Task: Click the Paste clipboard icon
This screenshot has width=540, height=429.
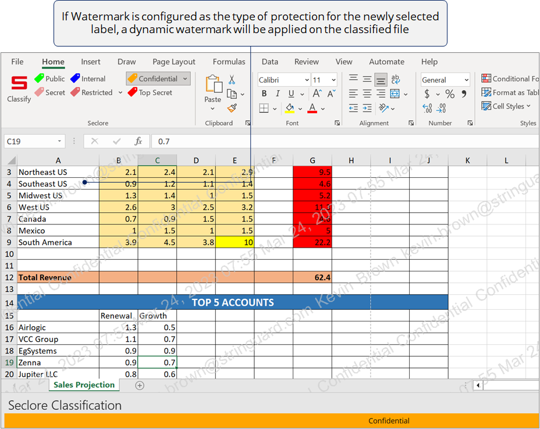Action: 214,84
